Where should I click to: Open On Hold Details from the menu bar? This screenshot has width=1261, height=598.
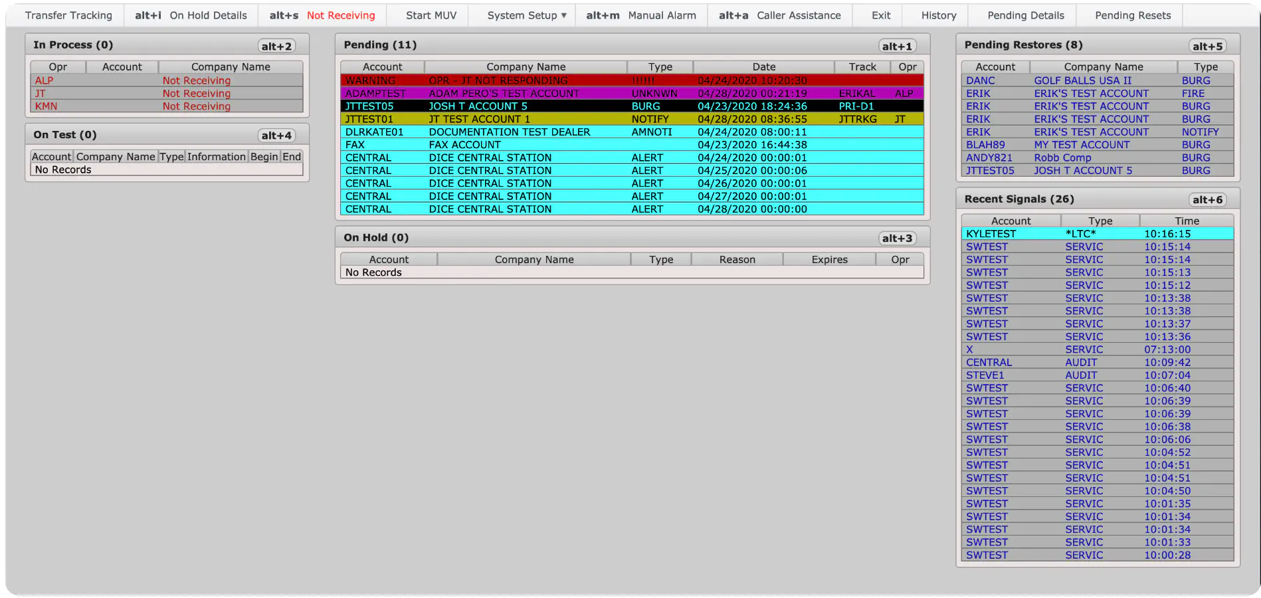pos(191,15)
